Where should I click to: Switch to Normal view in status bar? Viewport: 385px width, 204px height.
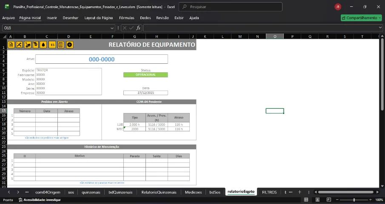(x=306, y=200)
